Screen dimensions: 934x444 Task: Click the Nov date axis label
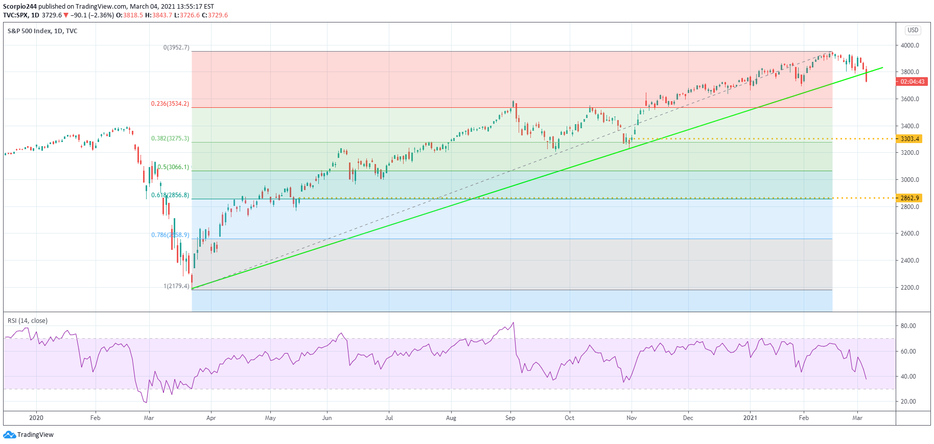tap(632, 418)
